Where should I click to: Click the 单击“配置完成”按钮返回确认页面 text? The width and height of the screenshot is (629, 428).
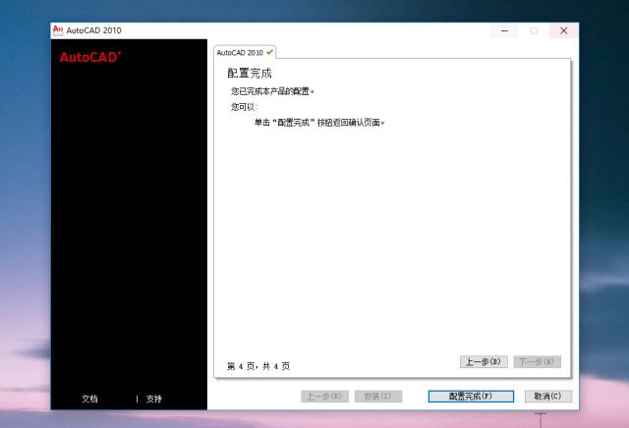(319, 123)
